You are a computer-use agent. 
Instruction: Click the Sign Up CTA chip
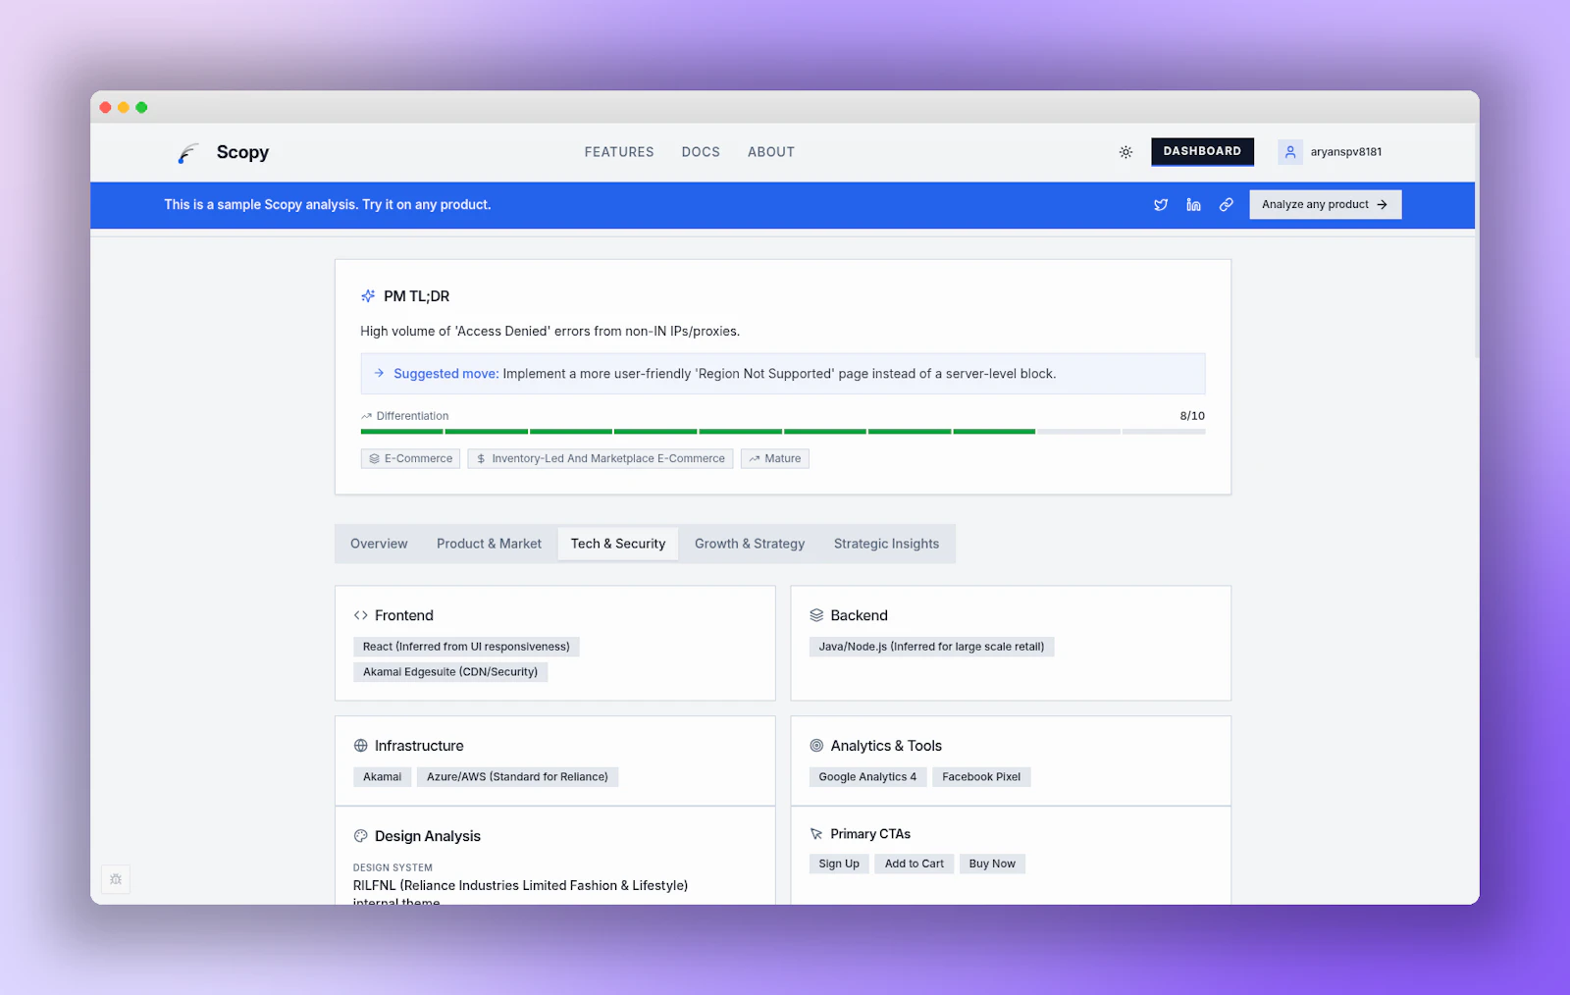point(839,864)
